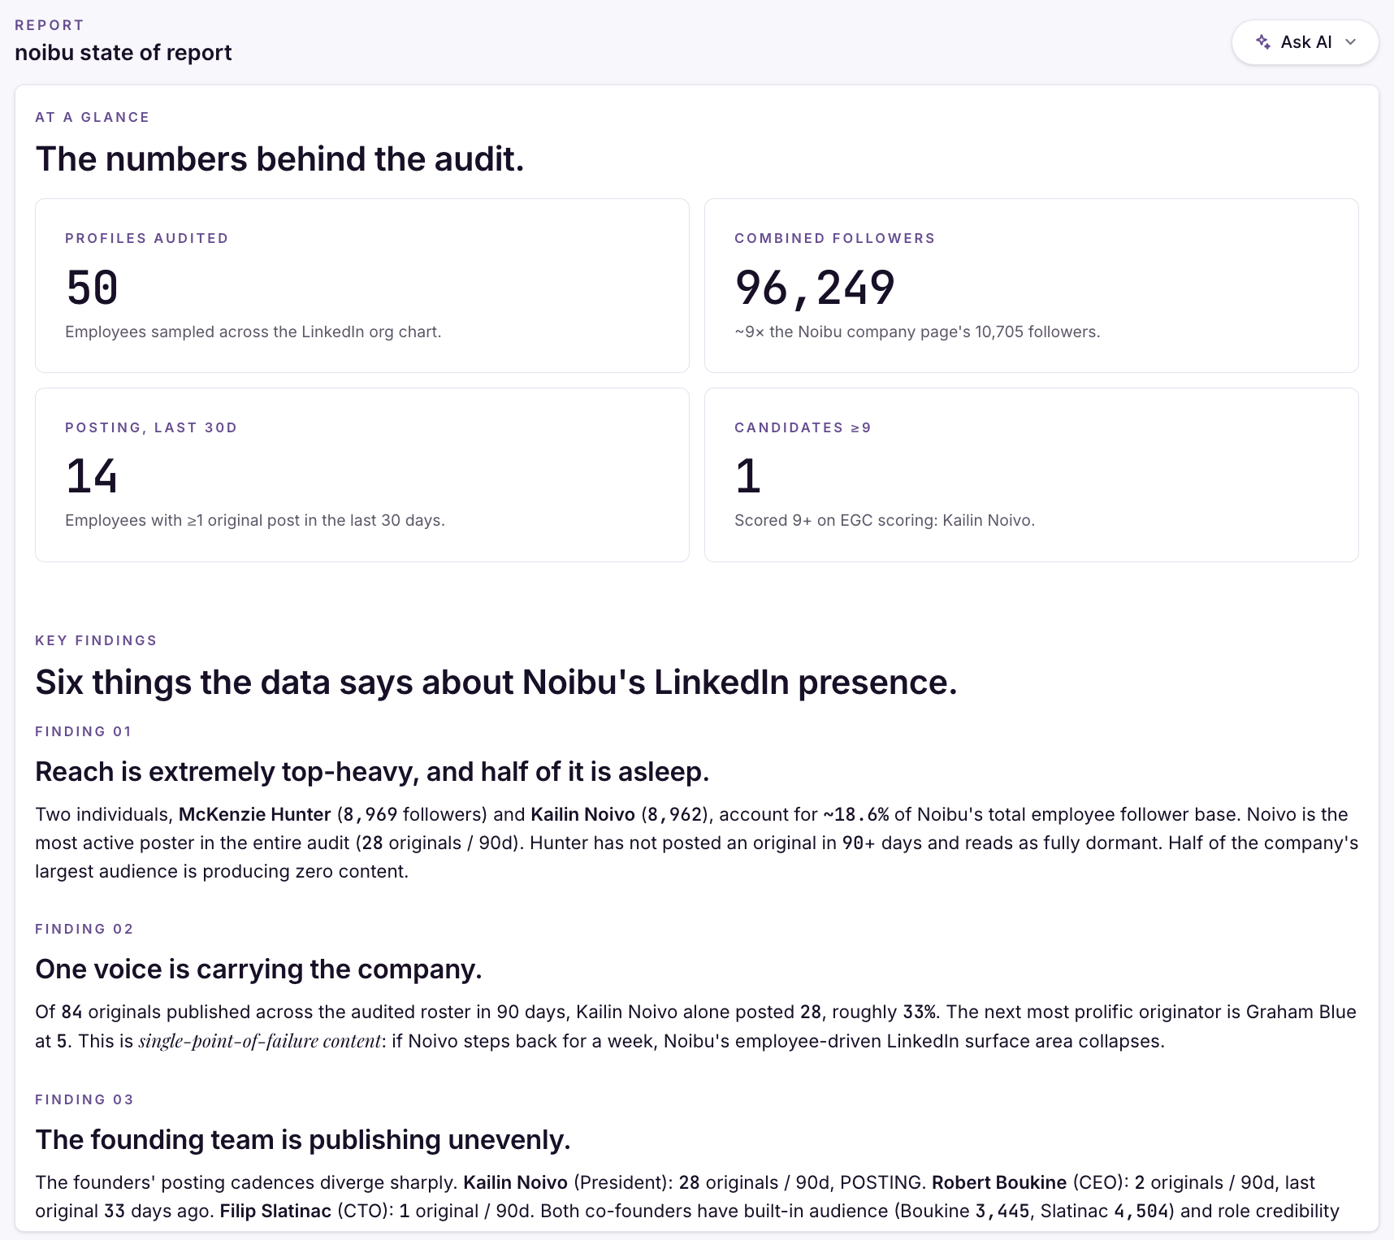Select 'One voice is carrying the company.' heading
Image resolution: width=1394 pixels, height=1240 pixels.
click(x=258, y=969)
